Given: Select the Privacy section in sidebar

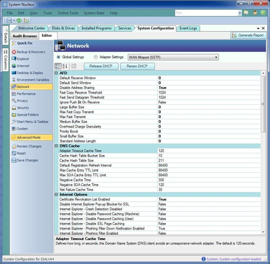Looking at the screenshot, I should pyautogui.click(x=22, y=101).
